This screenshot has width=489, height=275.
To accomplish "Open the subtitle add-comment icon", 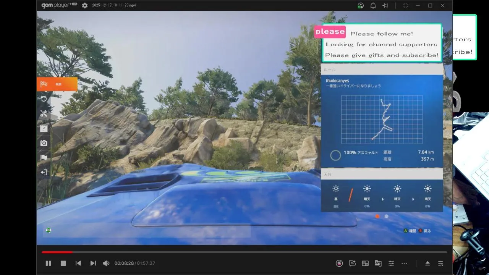I will pos(352,263).
